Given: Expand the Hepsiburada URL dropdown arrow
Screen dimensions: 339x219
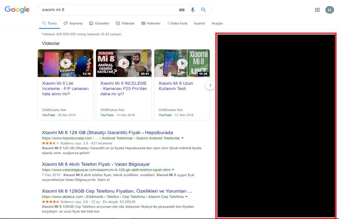Looking at the screenshot, I should tap(182, 138).
